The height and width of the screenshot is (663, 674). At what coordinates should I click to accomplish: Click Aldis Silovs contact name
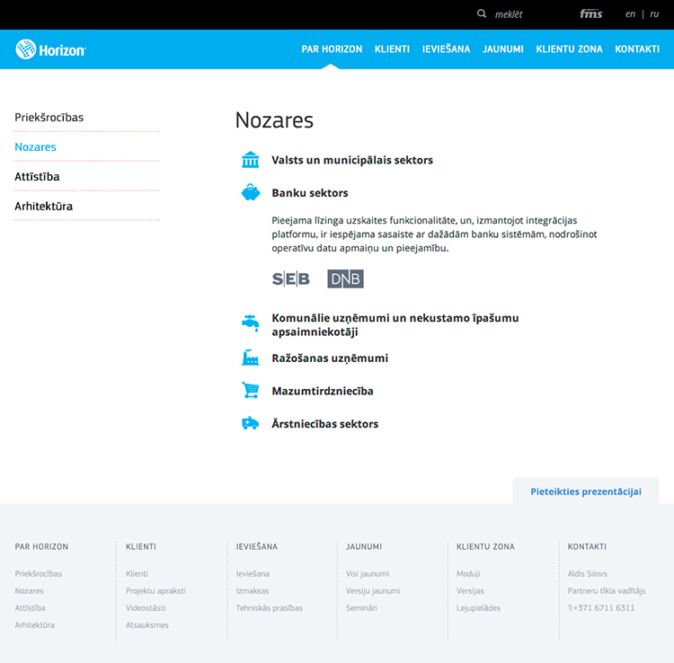(587, 574)
